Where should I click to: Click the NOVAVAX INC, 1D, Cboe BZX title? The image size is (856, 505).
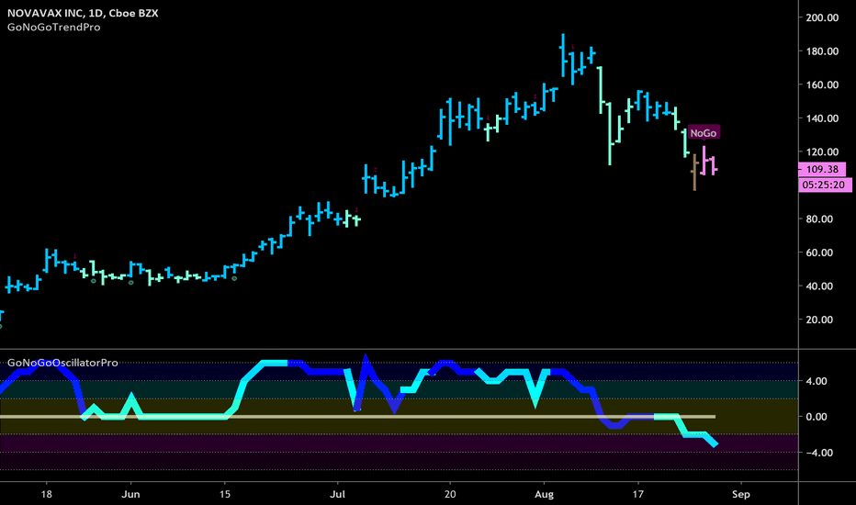click(83, 13)
